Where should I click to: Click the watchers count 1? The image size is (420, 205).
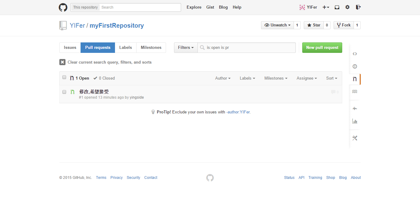(297, 25)
